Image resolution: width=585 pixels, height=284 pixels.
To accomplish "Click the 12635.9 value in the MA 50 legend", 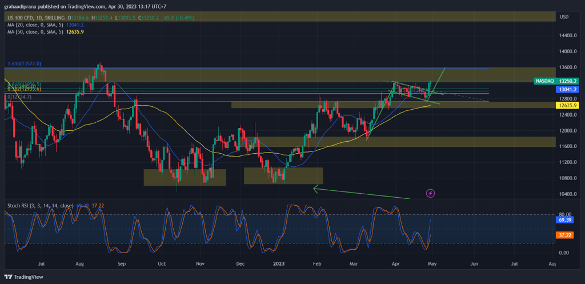I will tap(75, 32).
